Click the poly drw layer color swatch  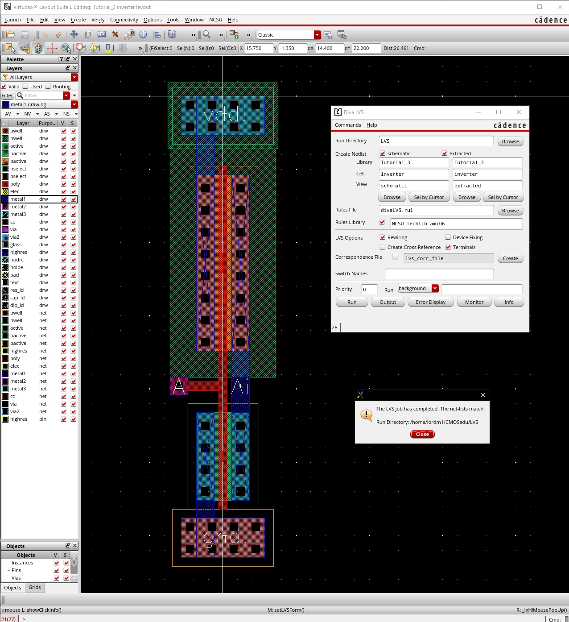(5, 184)
